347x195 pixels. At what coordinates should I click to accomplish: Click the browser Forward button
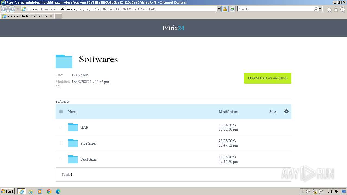(12, 9)
